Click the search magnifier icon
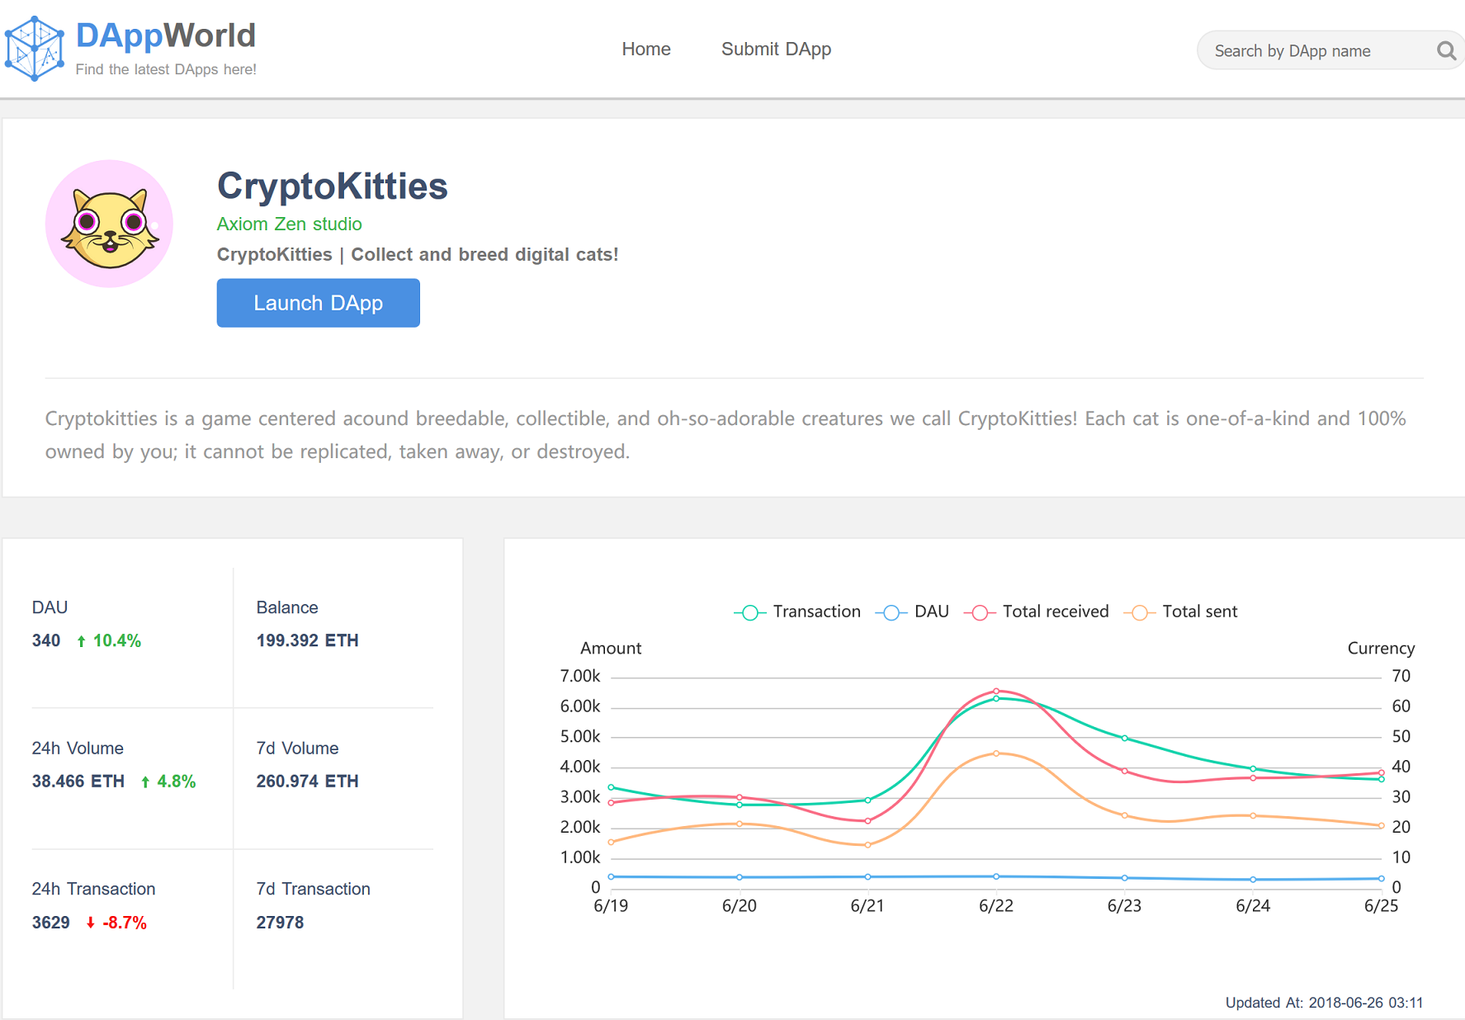Viewport: 1465px width, 1020px height. (x=1446, y=51)
